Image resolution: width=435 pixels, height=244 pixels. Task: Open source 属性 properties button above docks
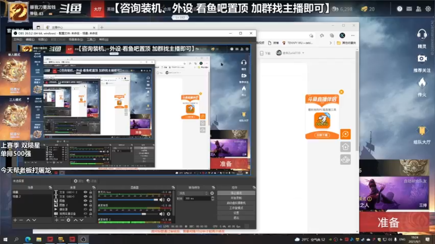tap(78, 181)
